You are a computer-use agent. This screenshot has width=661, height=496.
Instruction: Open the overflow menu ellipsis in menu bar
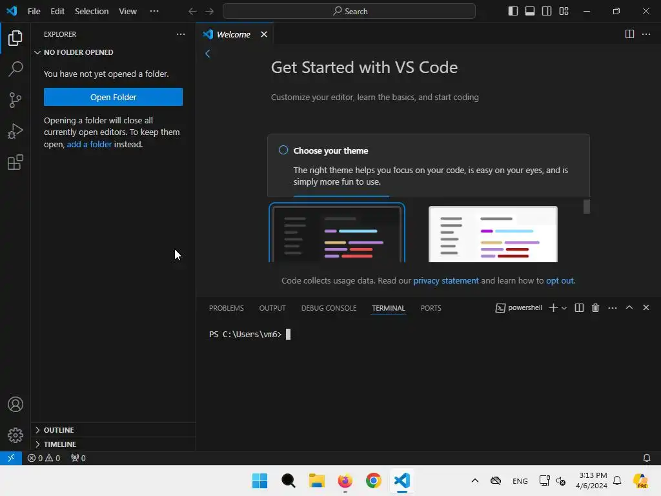point(154,11)
